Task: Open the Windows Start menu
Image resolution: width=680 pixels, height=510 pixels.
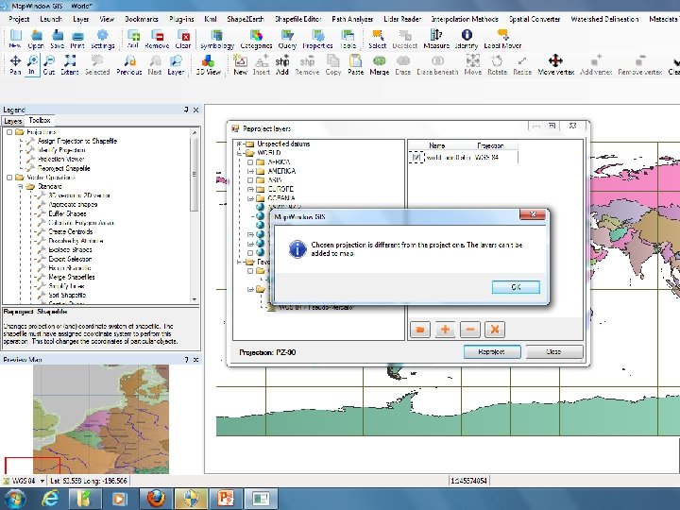Action: [x=14, y=499]
